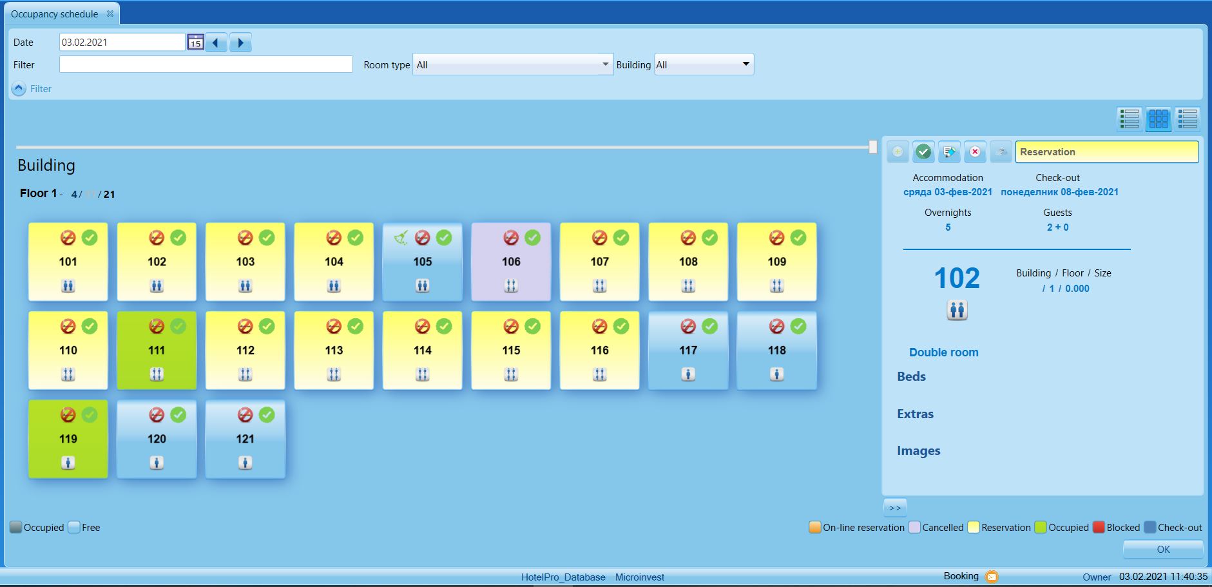Open the Room type dropdown
The width and height of the screenshot is (1212, 587).
513,64
